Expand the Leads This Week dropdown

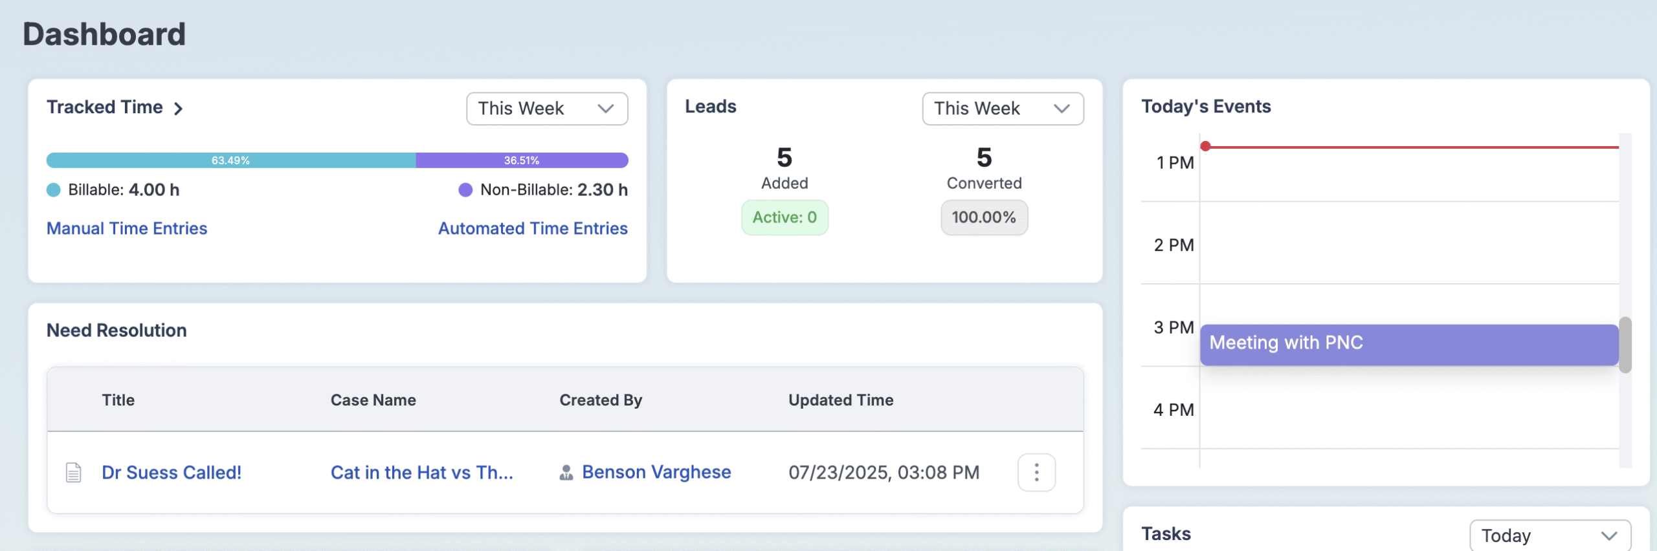pos(1002,109)
